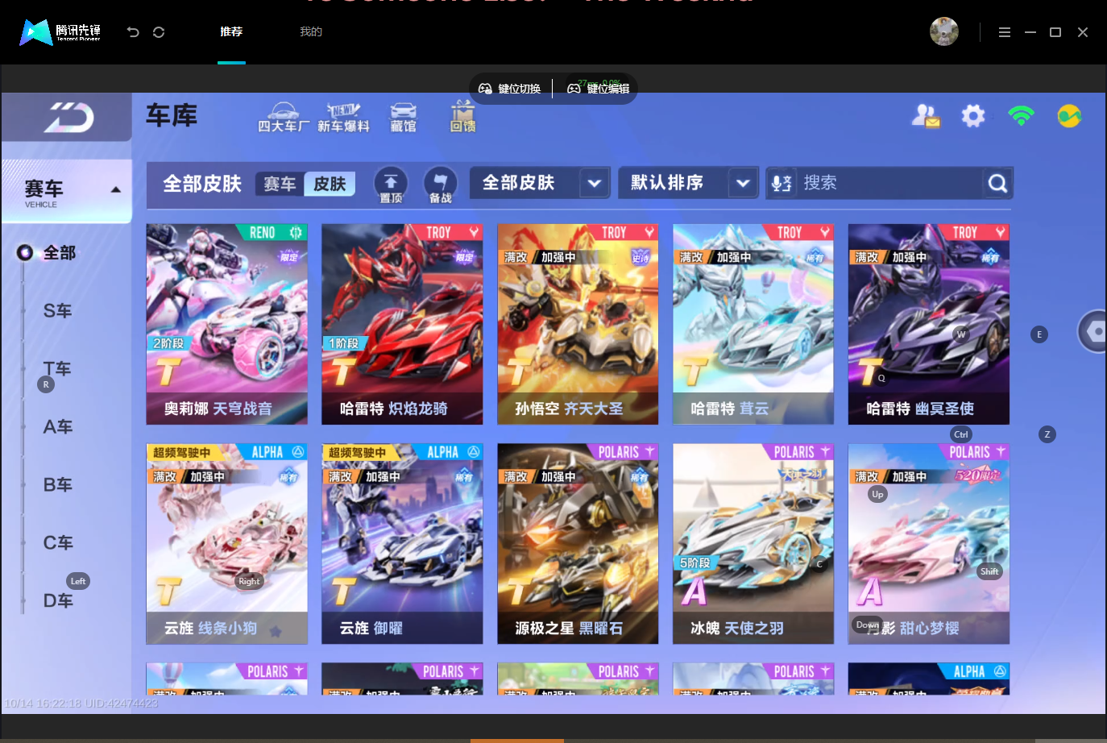1107x743 pixels.
Task: Switch to the 我的 tab
Action: (311, 31)
